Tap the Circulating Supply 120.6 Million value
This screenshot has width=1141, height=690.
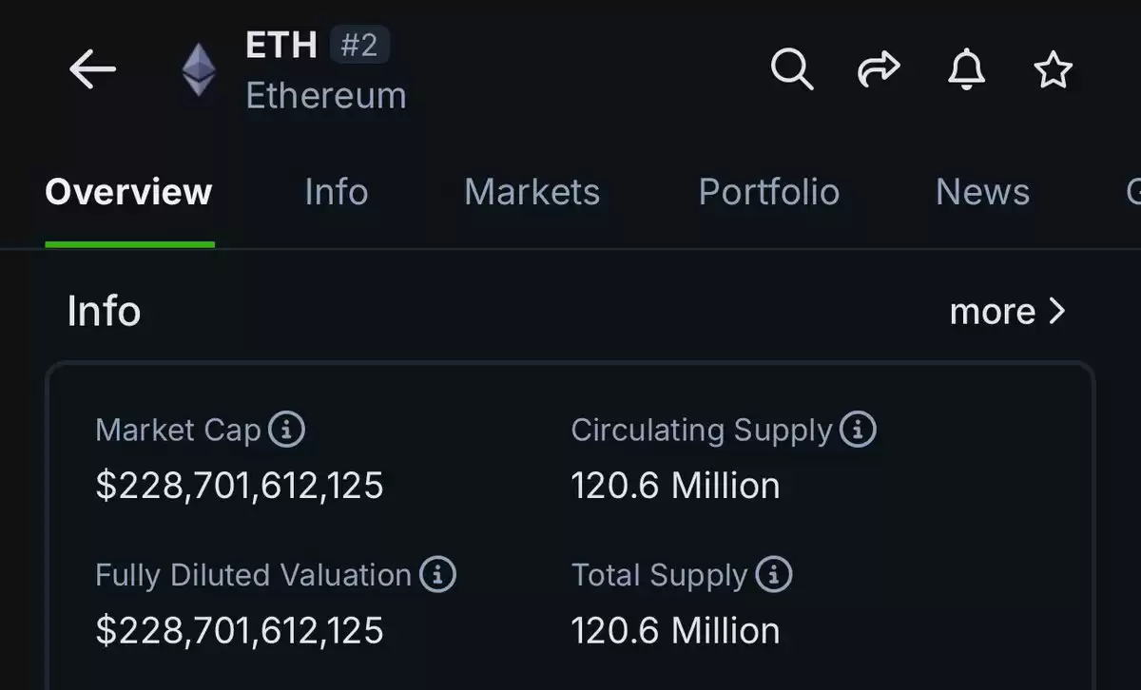pos(675,486)
